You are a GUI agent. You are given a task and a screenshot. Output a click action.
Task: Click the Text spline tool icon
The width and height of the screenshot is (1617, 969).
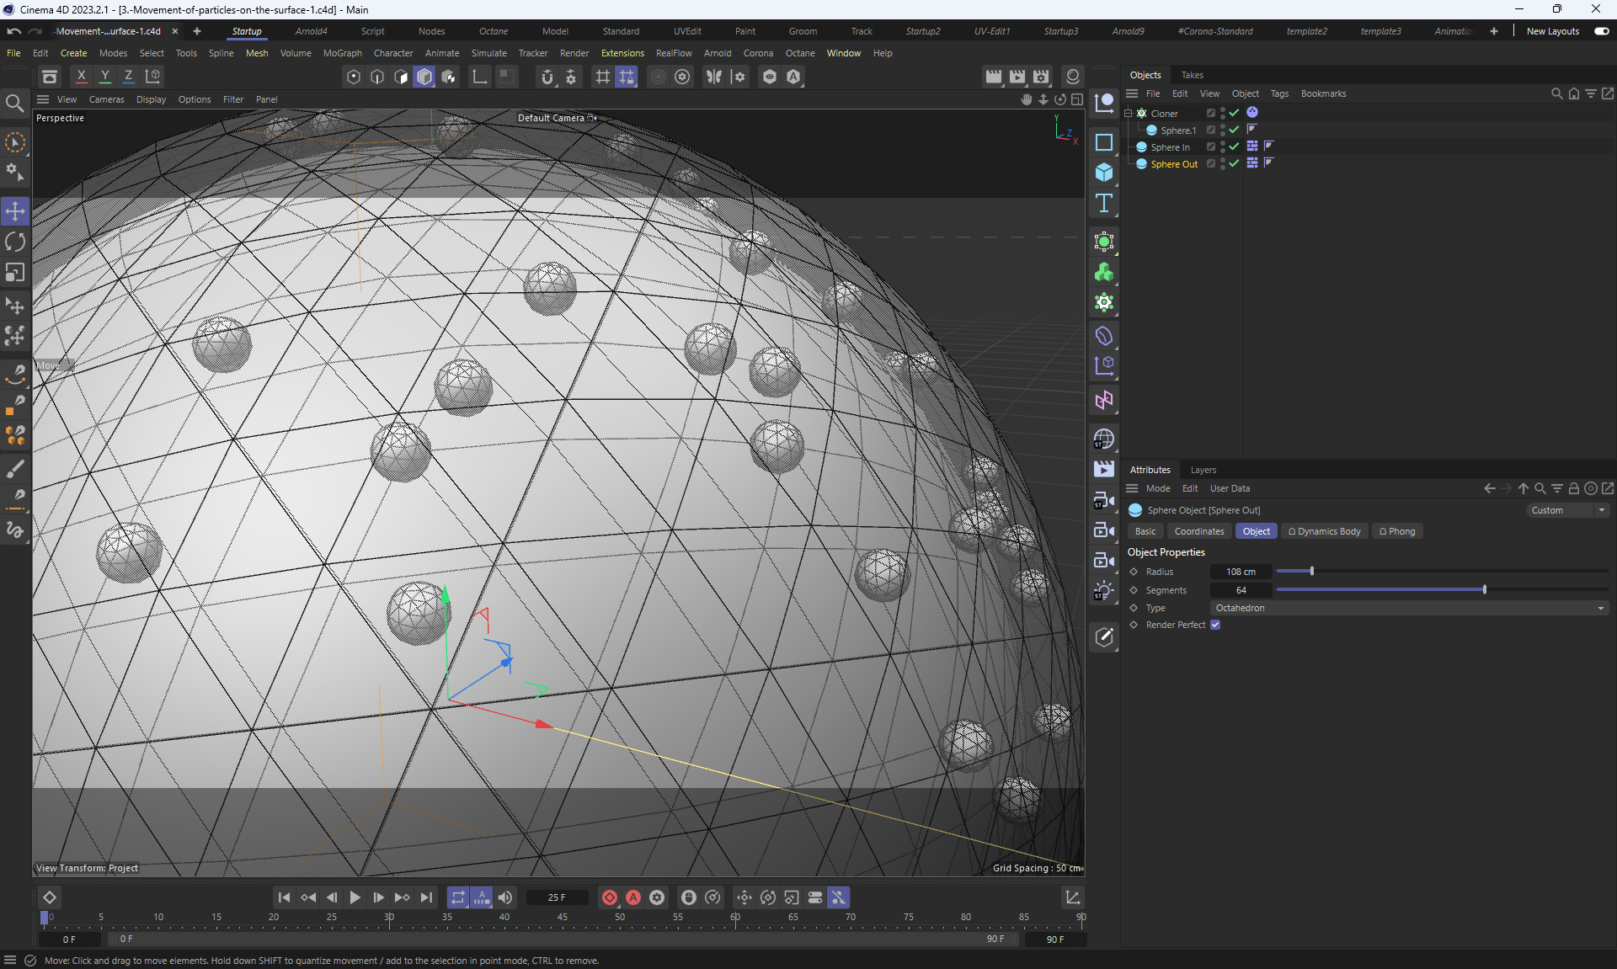[1103, 203]
